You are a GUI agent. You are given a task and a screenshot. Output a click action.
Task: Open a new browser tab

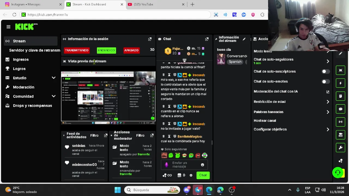[x=192, y=4]
